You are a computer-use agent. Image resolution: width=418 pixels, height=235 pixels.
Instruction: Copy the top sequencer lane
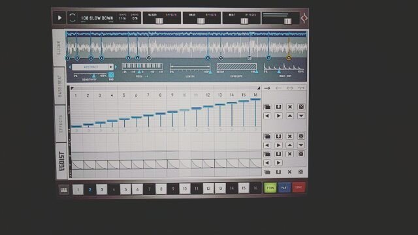coord(267,107)
